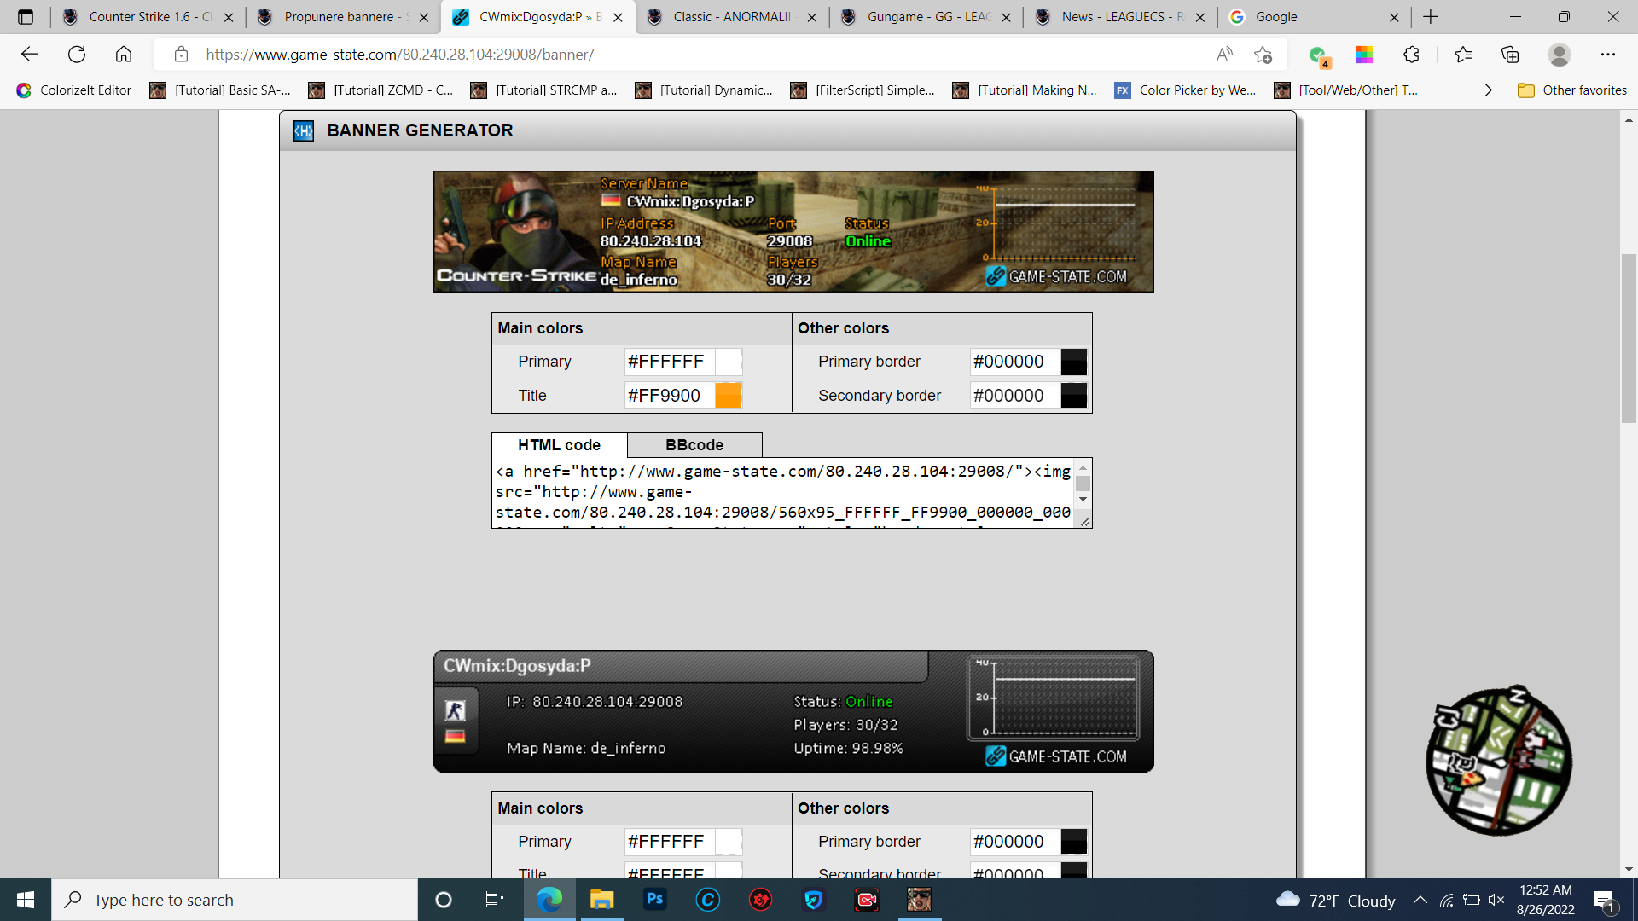The width and height of the screenshot is (1638, 921).
Task: Click the dark CWmix:Dgosyda:P banner image
Action: click(x=793, y=711)
